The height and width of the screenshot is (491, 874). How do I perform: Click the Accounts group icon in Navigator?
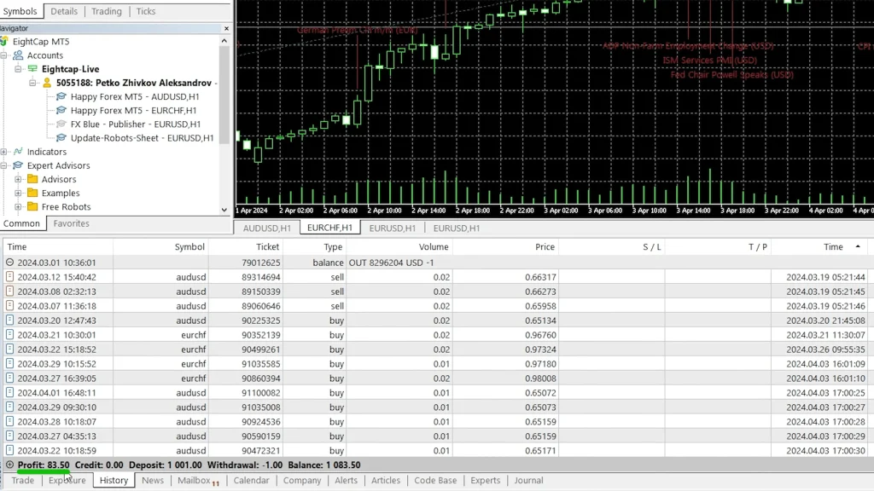pos(19,55)
